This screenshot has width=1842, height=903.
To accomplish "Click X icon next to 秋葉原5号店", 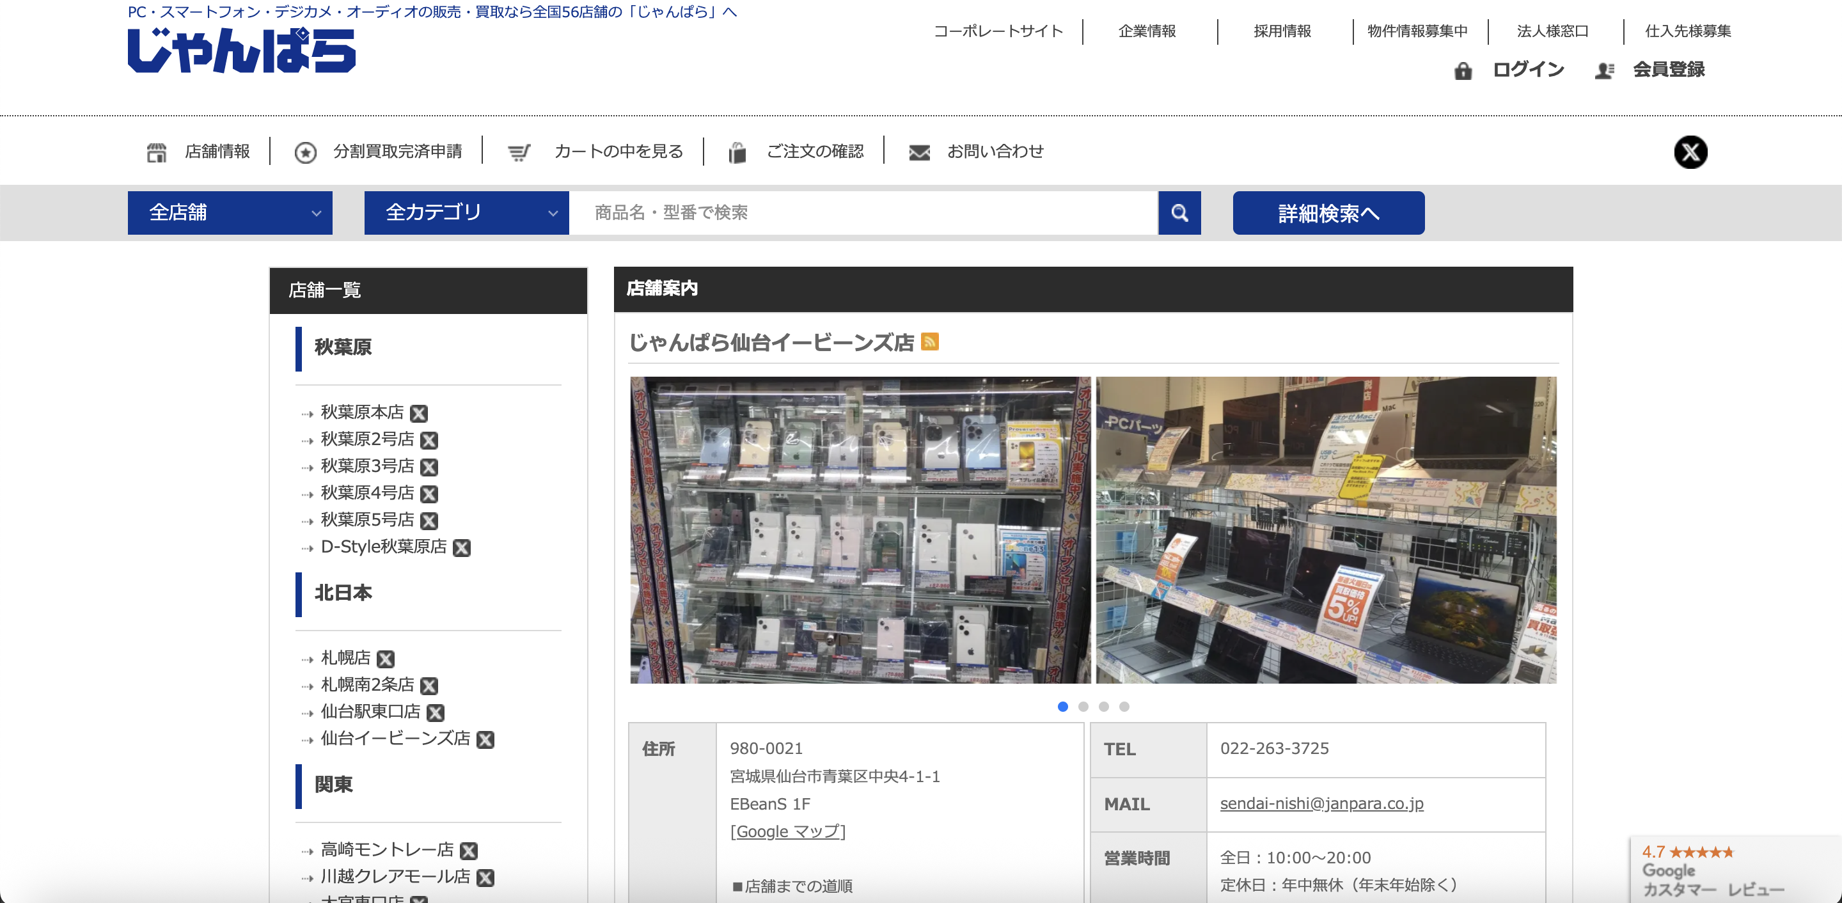I will coord(429,521).
